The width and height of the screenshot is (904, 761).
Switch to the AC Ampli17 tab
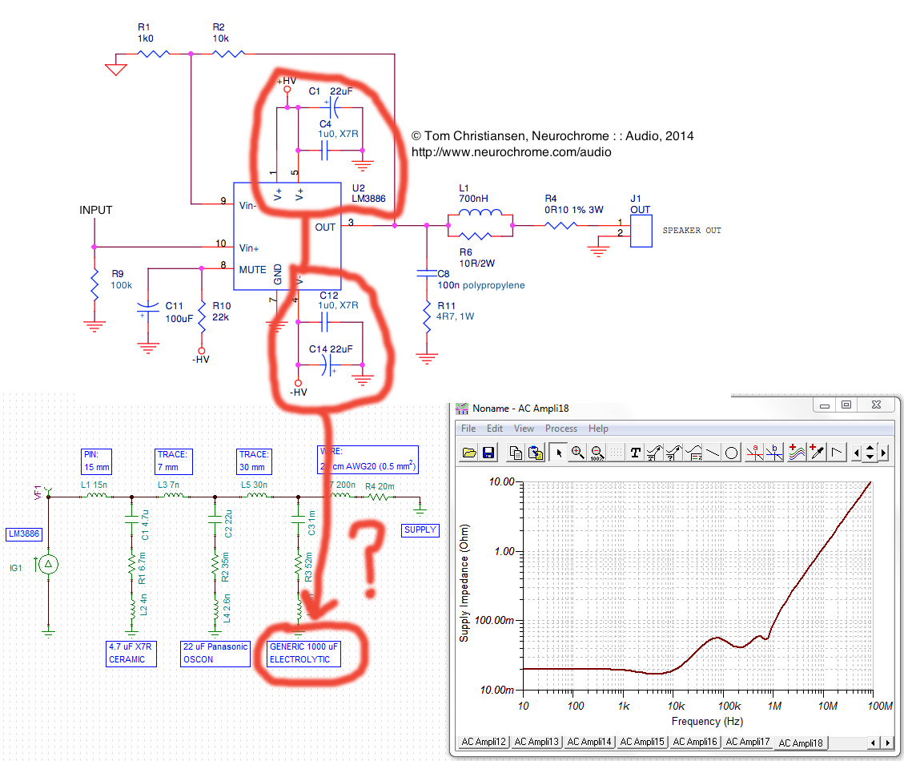747,742
